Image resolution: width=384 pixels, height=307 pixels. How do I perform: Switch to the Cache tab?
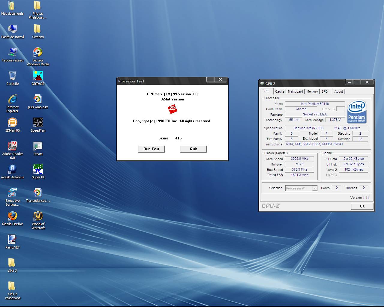pos(280,92)
